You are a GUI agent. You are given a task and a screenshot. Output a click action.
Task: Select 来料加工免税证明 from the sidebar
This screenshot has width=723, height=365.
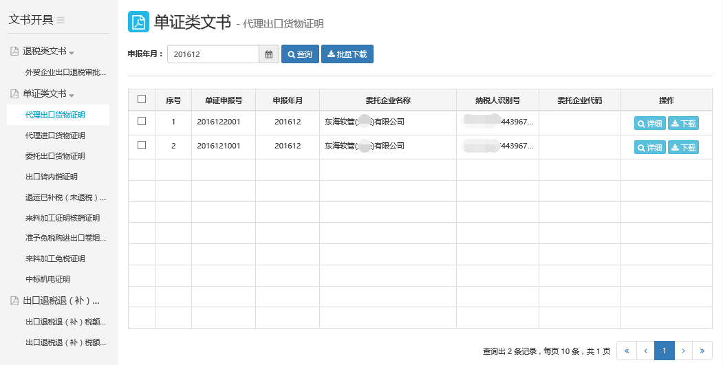click(x=55, y=258)
